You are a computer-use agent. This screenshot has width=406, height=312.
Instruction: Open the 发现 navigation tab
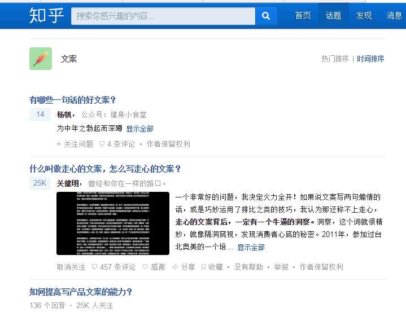tap(364, 16)
